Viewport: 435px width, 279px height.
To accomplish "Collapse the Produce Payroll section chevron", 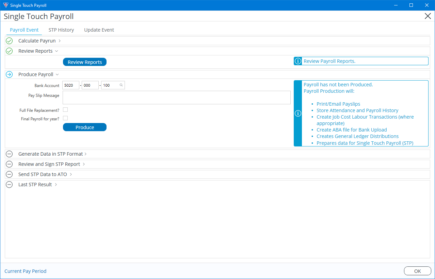I will click(57, 74).
